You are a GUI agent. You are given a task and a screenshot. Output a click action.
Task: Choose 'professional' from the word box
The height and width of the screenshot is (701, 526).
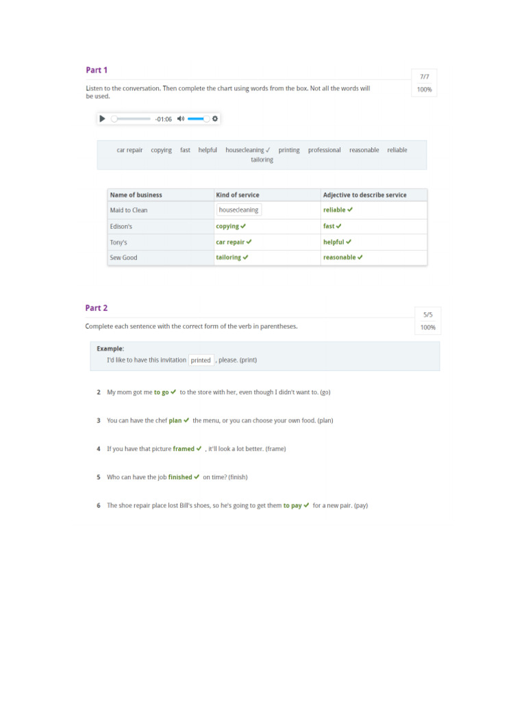(324, 150)
